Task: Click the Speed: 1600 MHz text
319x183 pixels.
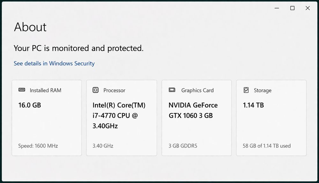Action: (38, 146)
